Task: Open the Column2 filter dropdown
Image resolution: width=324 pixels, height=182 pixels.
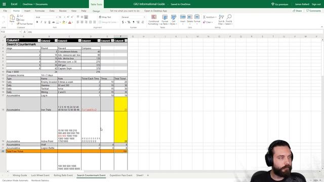Action: [56, 40]
